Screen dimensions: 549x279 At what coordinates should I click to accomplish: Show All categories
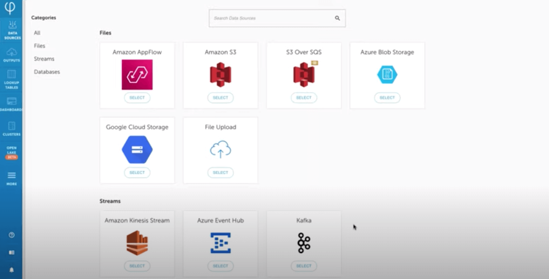point(37,33)
